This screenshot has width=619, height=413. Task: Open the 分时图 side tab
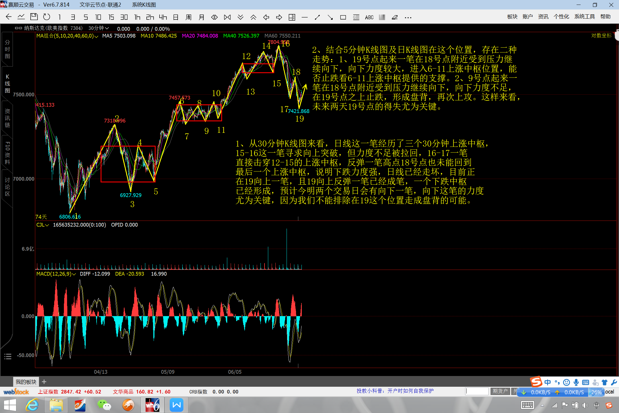click(x=7, y=49)
